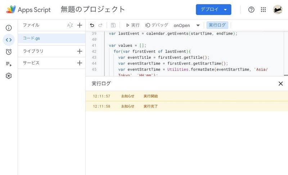Sort files alphabetically with AZ icon
This screenshot has height=175, width=288.
tap(70, 25)
